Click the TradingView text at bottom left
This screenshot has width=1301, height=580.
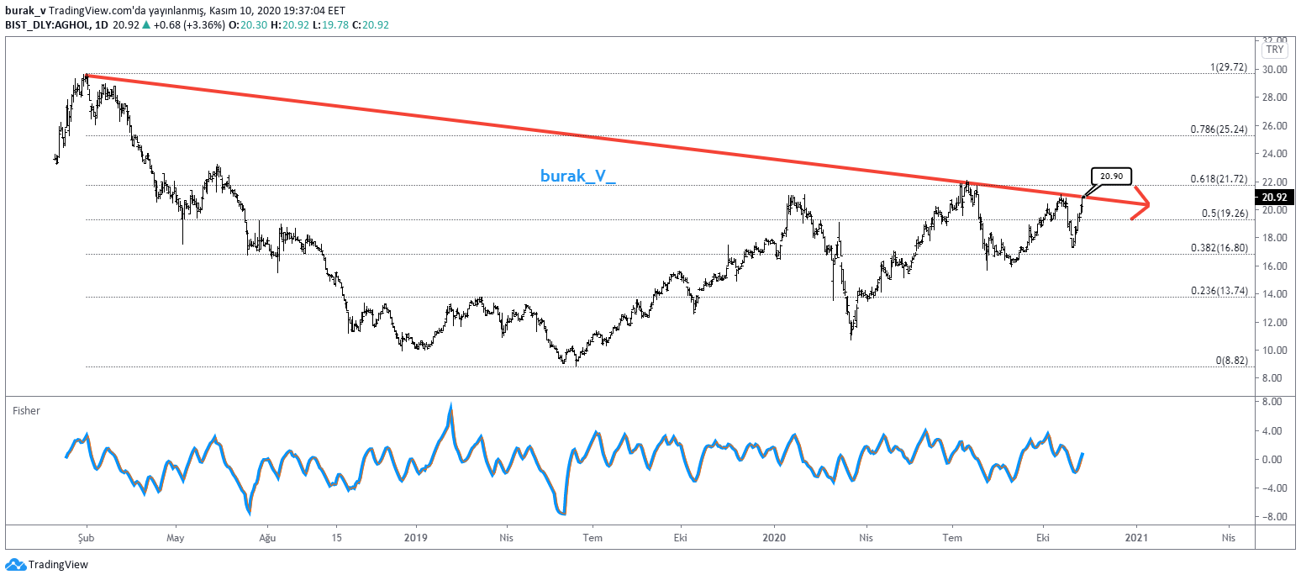coord(58,565)
